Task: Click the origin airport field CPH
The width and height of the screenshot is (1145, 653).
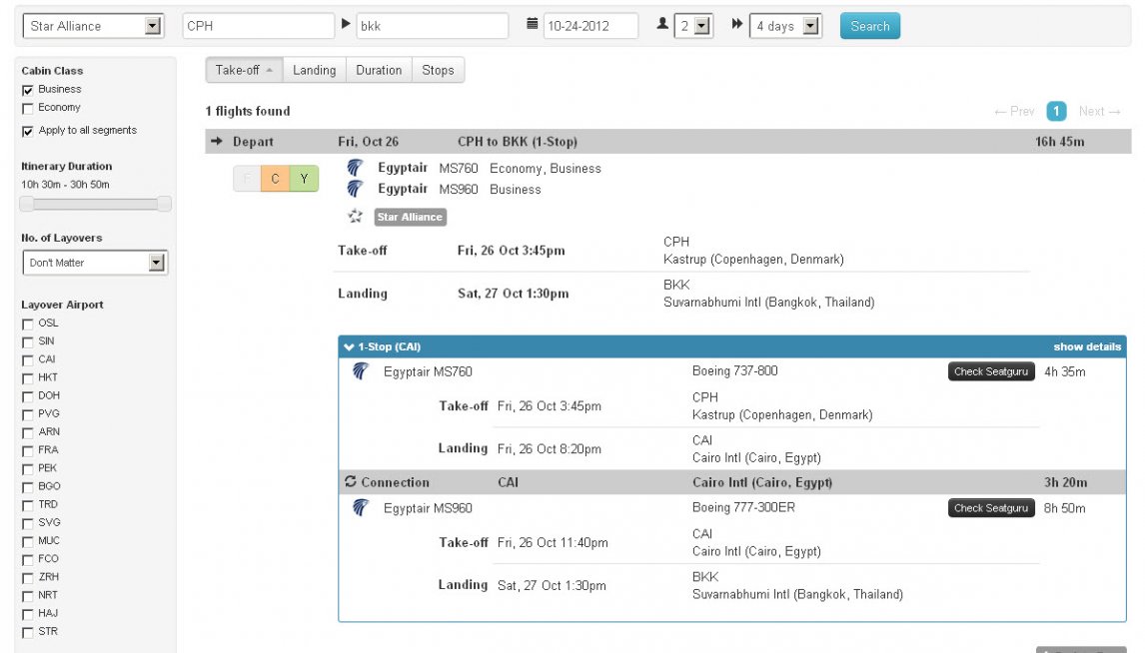Action: pyautogui.click(x=258, y=26)
